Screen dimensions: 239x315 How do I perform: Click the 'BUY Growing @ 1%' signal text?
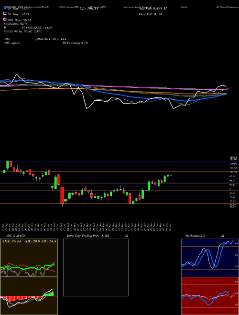pyautogui.click(x=75, y=43)
